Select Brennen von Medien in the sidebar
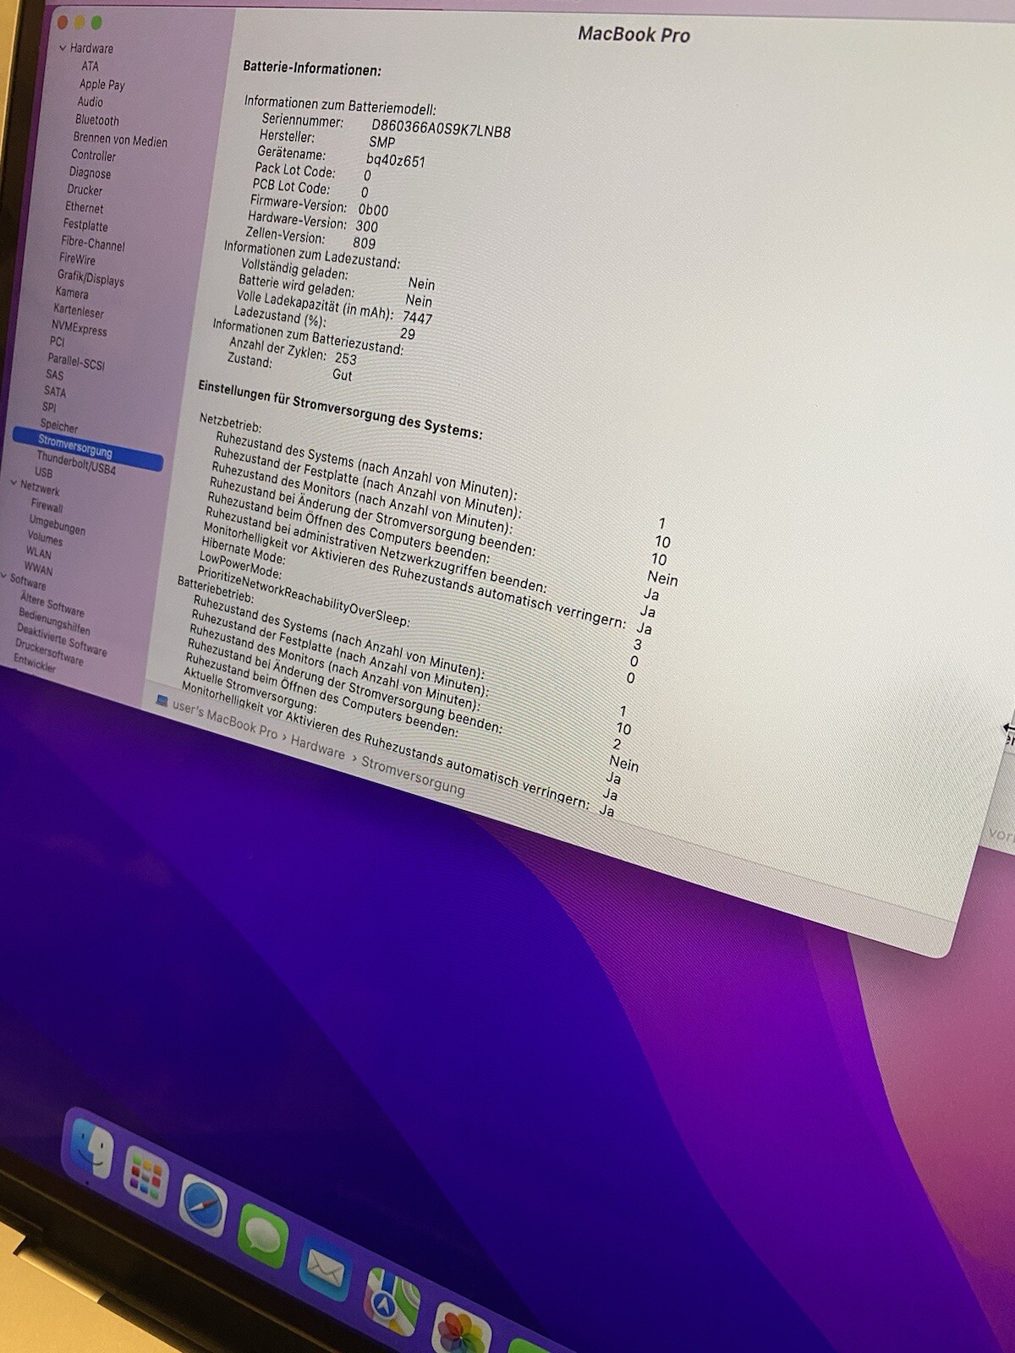1015x1353 pixels. pos(120,140)
